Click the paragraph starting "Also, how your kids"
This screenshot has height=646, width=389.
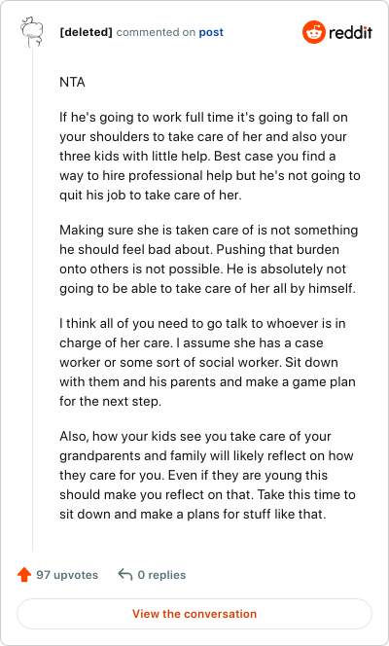pos(207,475)
